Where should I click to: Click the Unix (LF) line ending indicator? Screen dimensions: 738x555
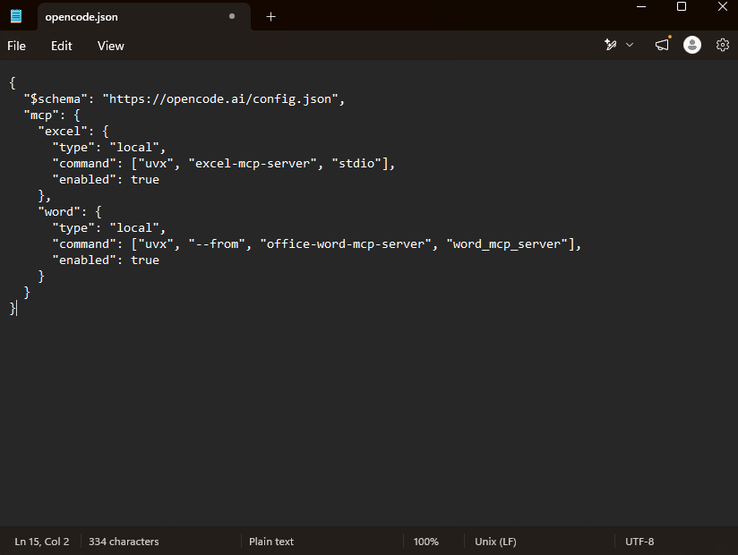495,542
